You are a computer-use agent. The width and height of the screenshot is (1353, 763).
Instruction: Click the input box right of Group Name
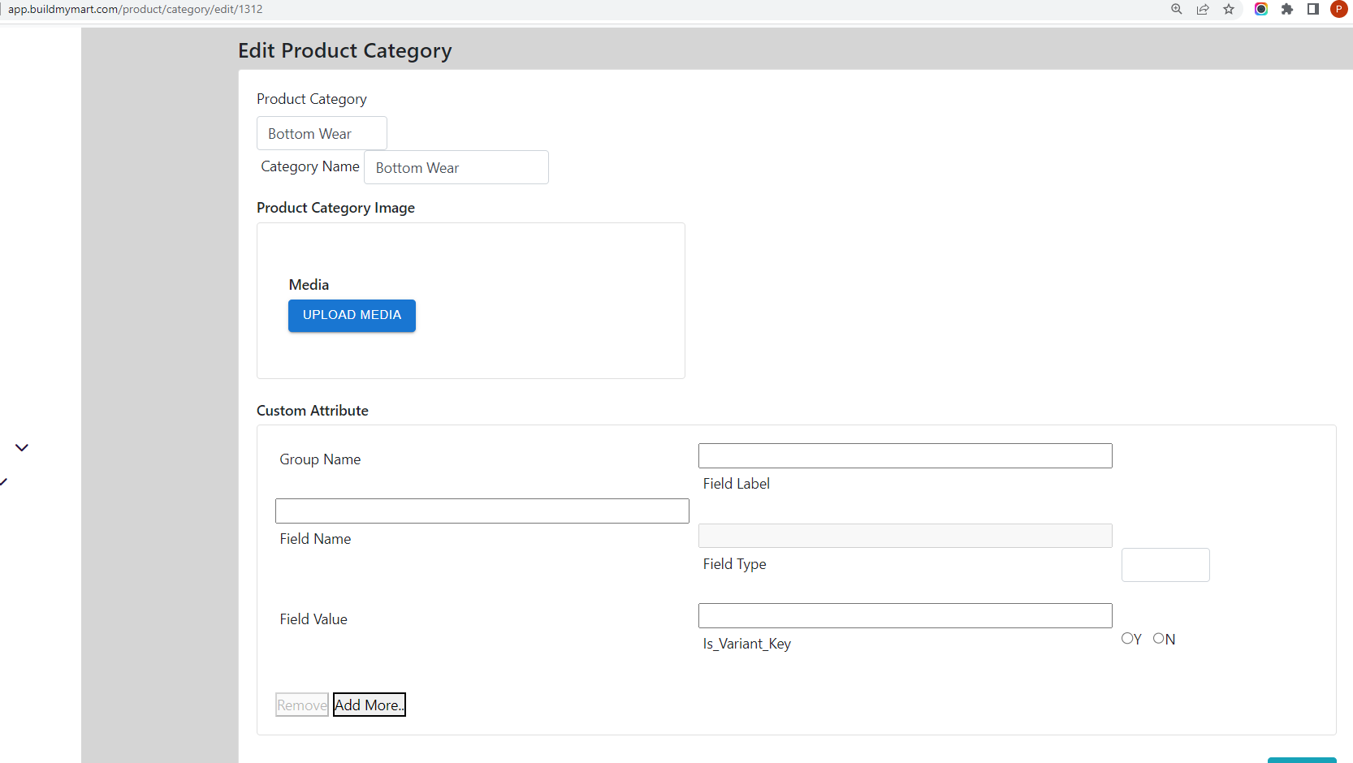click(x=906, y=455)
